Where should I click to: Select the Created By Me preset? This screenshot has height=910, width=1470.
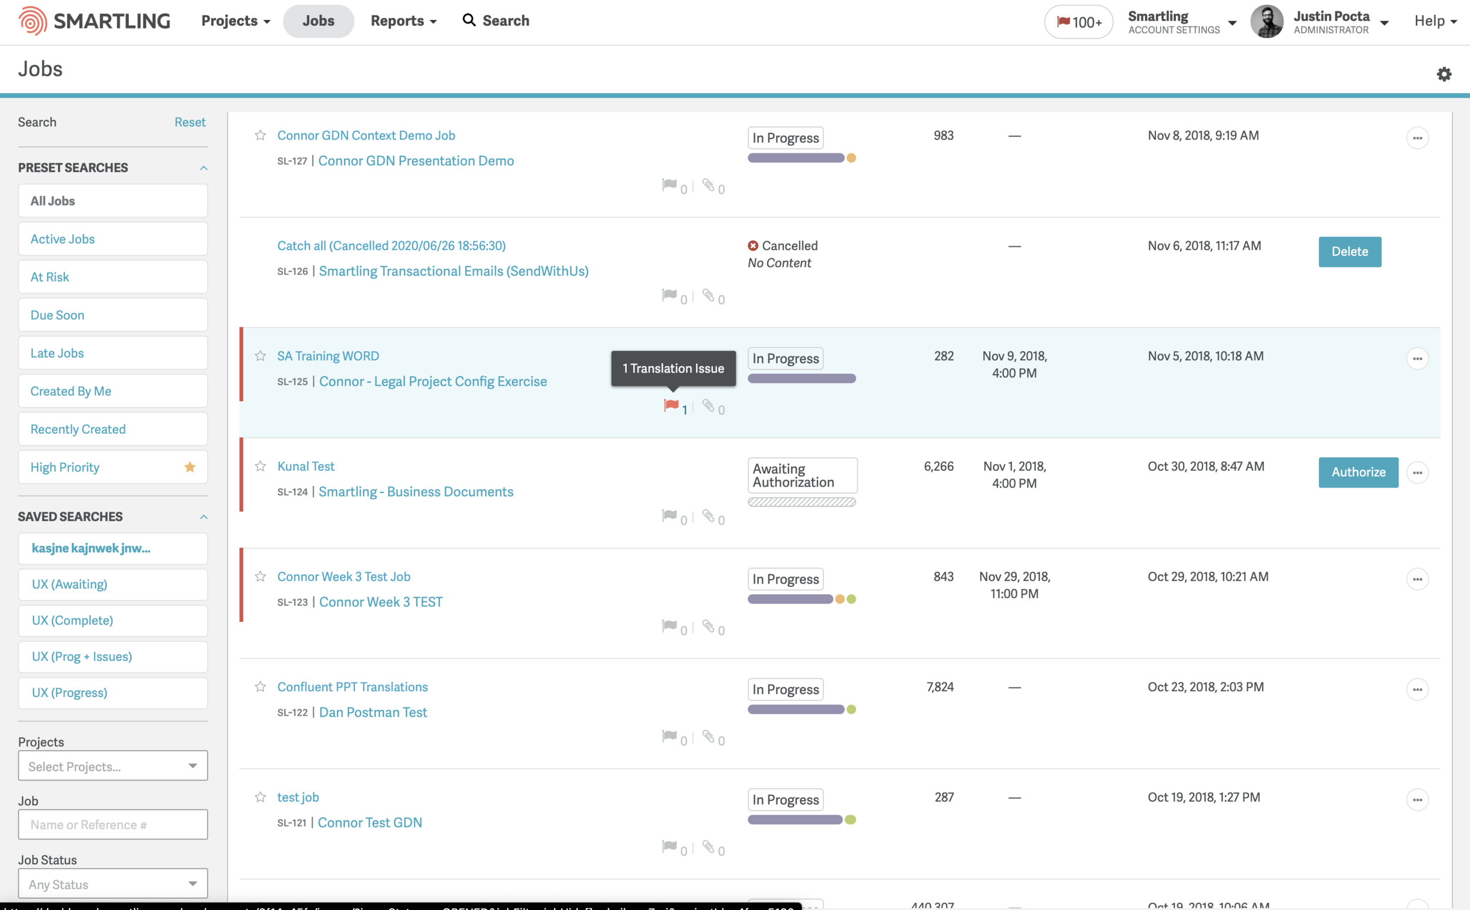click(113, 391)
